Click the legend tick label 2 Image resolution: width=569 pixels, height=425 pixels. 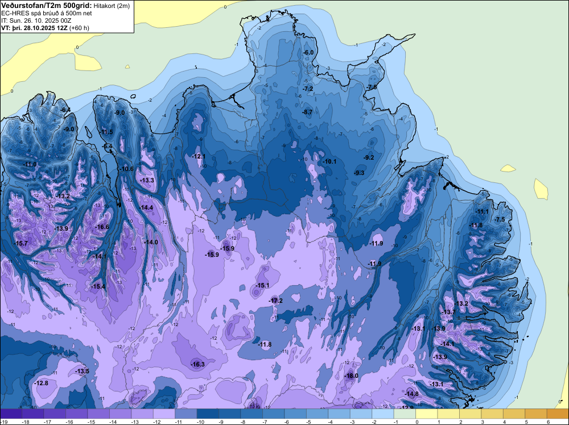click(460, 422)
